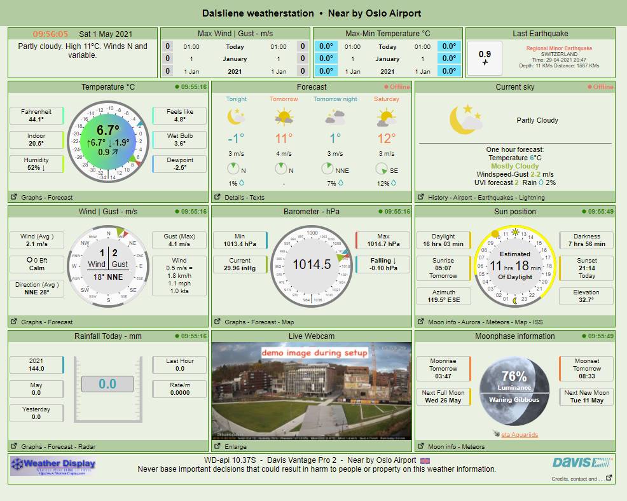Open the Radar link in Rainfall panel
627x501 pixels.
86,447
